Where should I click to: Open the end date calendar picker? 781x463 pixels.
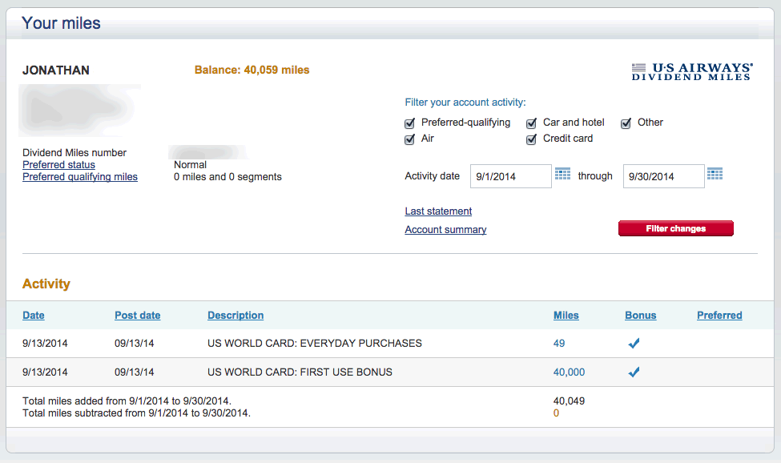pos(715,174)
